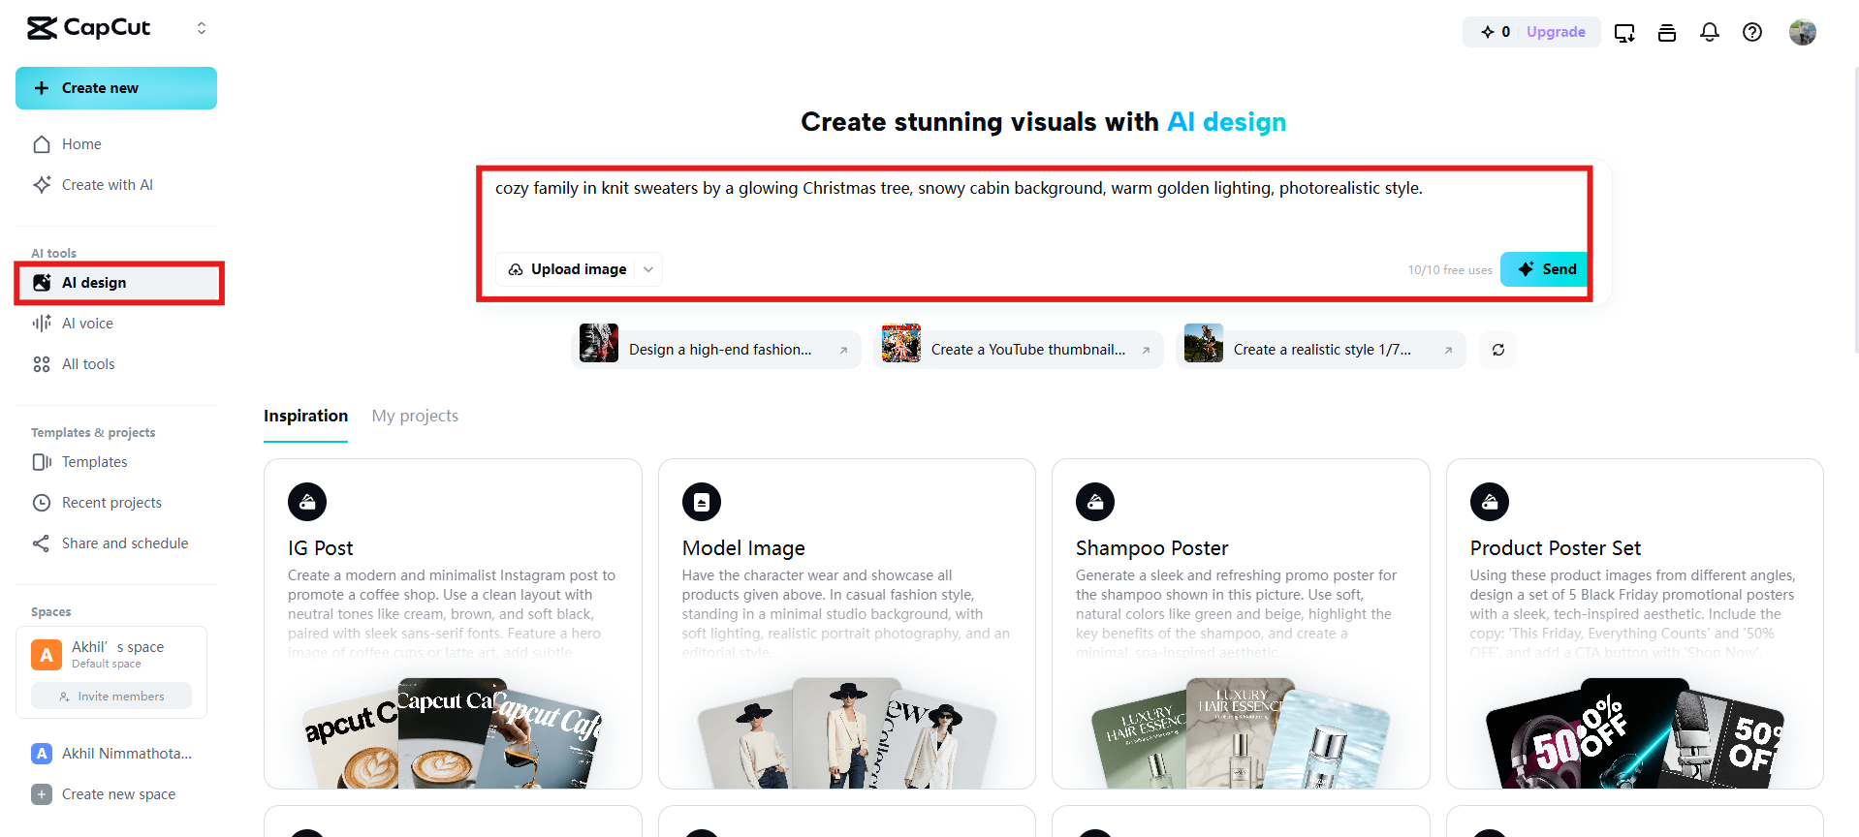Click the Send button
1859x837 pixels.
(x=1546, y=269)
